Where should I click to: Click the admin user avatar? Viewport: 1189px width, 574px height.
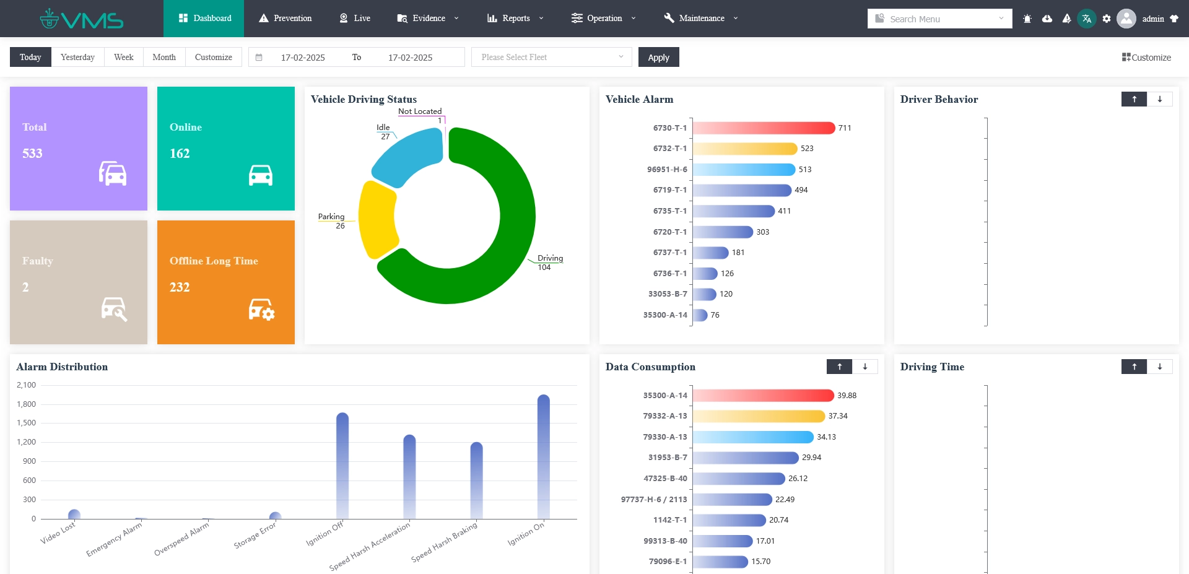click(1126, 19)
